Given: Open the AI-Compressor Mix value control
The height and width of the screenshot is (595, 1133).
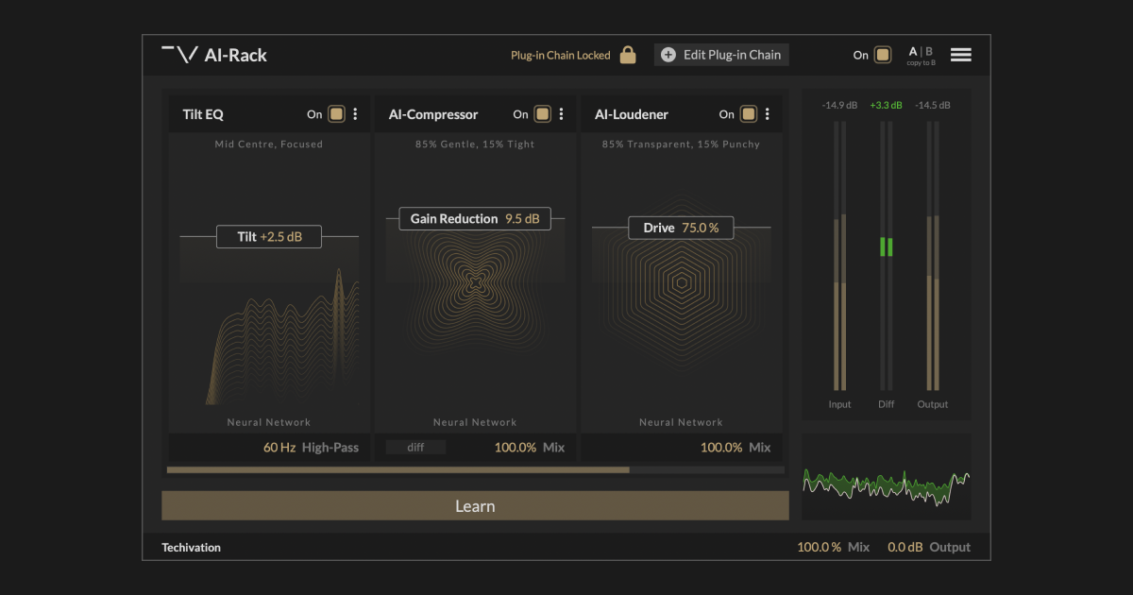Looking at the screenshot, I should [529, 447].
